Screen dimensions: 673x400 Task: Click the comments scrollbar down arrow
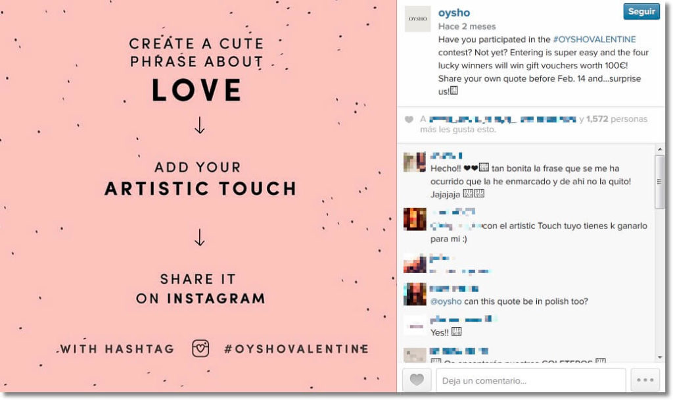pyautogui.click(x=660, y=357)
